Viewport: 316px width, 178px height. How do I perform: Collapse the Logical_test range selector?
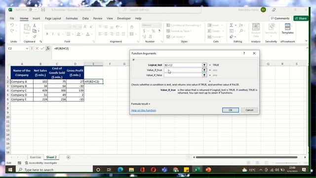pyautogui.click(x=204, y=65)
